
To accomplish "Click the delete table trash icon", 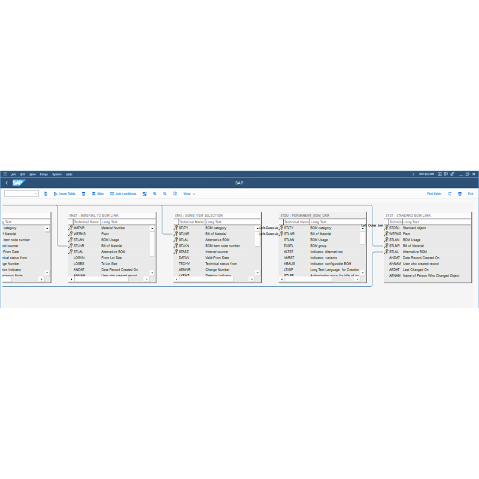I will pyautogui.click(x=83, y=194).
